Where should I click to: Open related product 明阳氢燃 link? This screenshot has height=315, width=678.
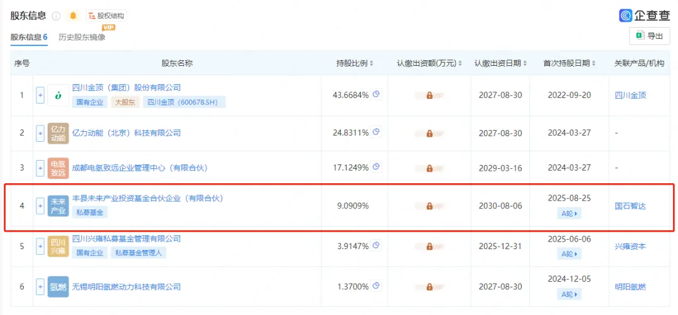pos(630,287)
